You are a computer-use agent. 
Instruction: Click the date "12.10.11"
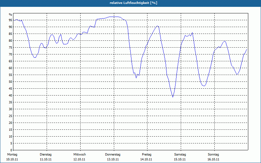[79, 159]
